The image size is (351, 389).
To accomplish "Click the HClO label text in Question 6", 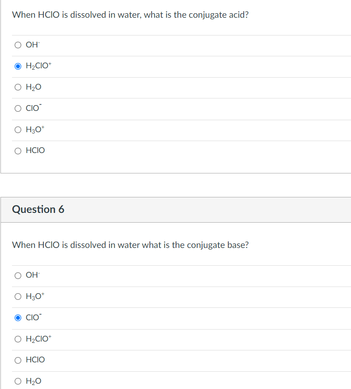I will pyautogui.click(x=35, y=360).
